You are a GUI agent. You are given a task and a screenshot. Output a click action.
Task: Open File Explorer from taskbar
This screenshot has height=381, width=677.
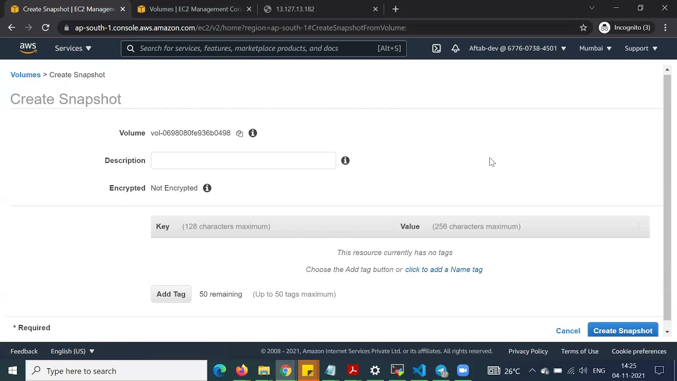pos(264,371)
